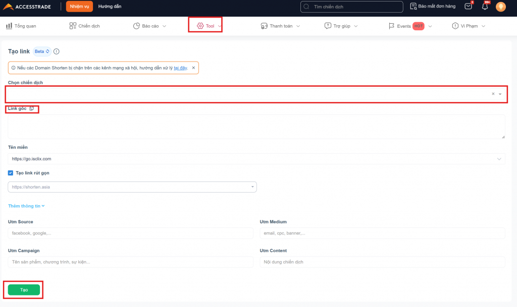Click the Tìm chiến dịch search field
Viewport: 517px width, 307px height.
click(352, 7)
